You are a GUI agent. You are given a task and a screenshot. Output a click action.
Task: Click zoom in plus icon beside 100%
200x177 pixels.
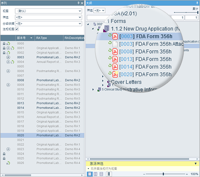187,174
